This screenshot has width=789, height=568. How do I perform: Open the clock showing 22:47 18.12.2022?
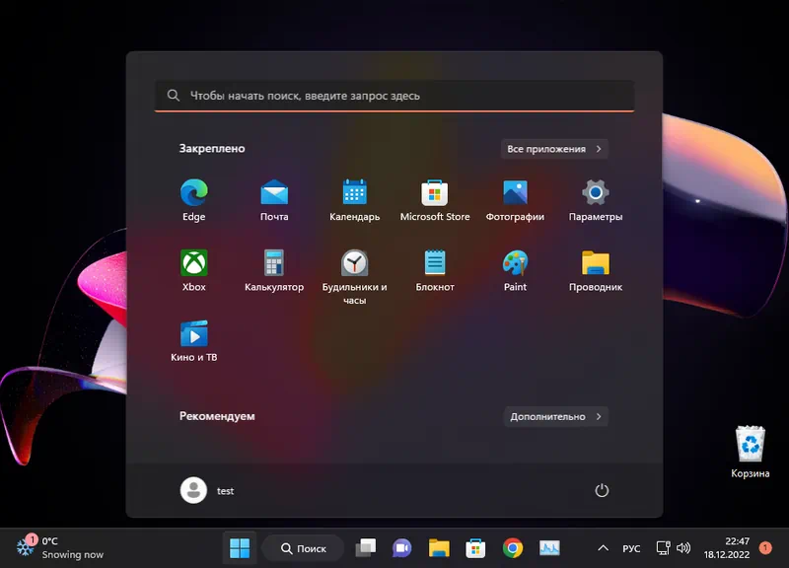coord(727,548)
